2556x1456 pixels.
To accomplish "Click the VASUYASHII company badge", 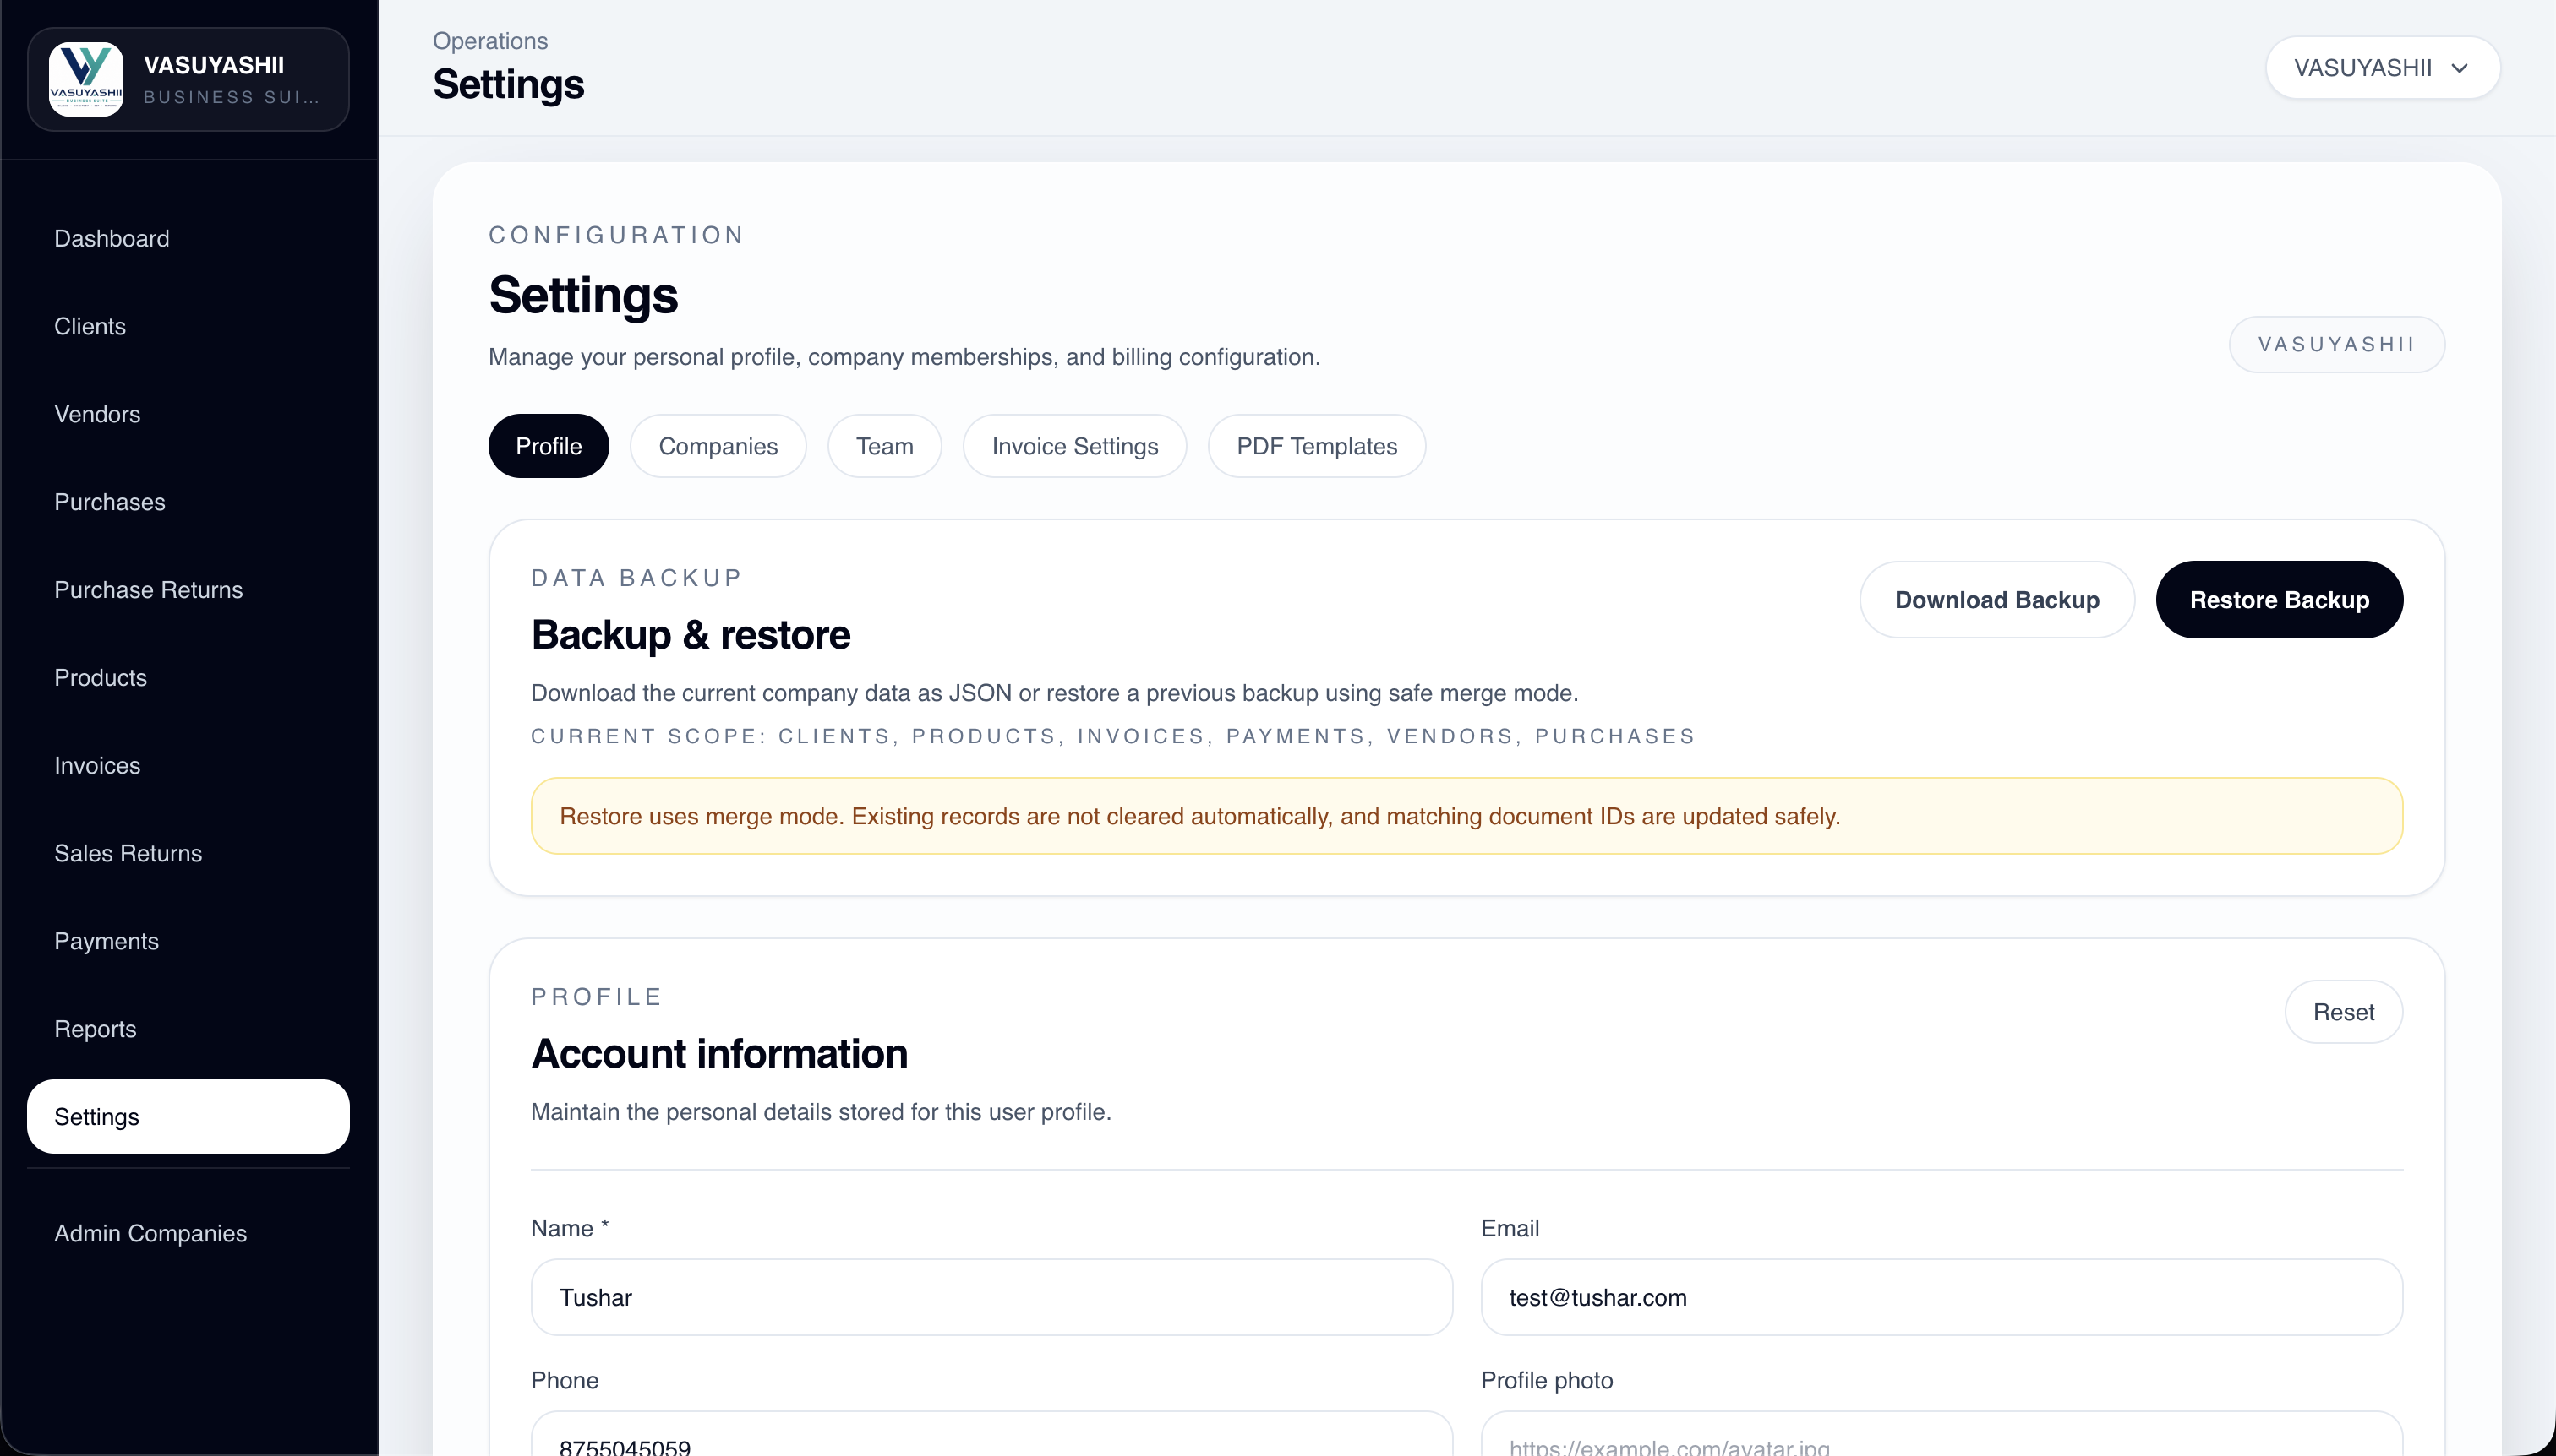I will 2337,345.
